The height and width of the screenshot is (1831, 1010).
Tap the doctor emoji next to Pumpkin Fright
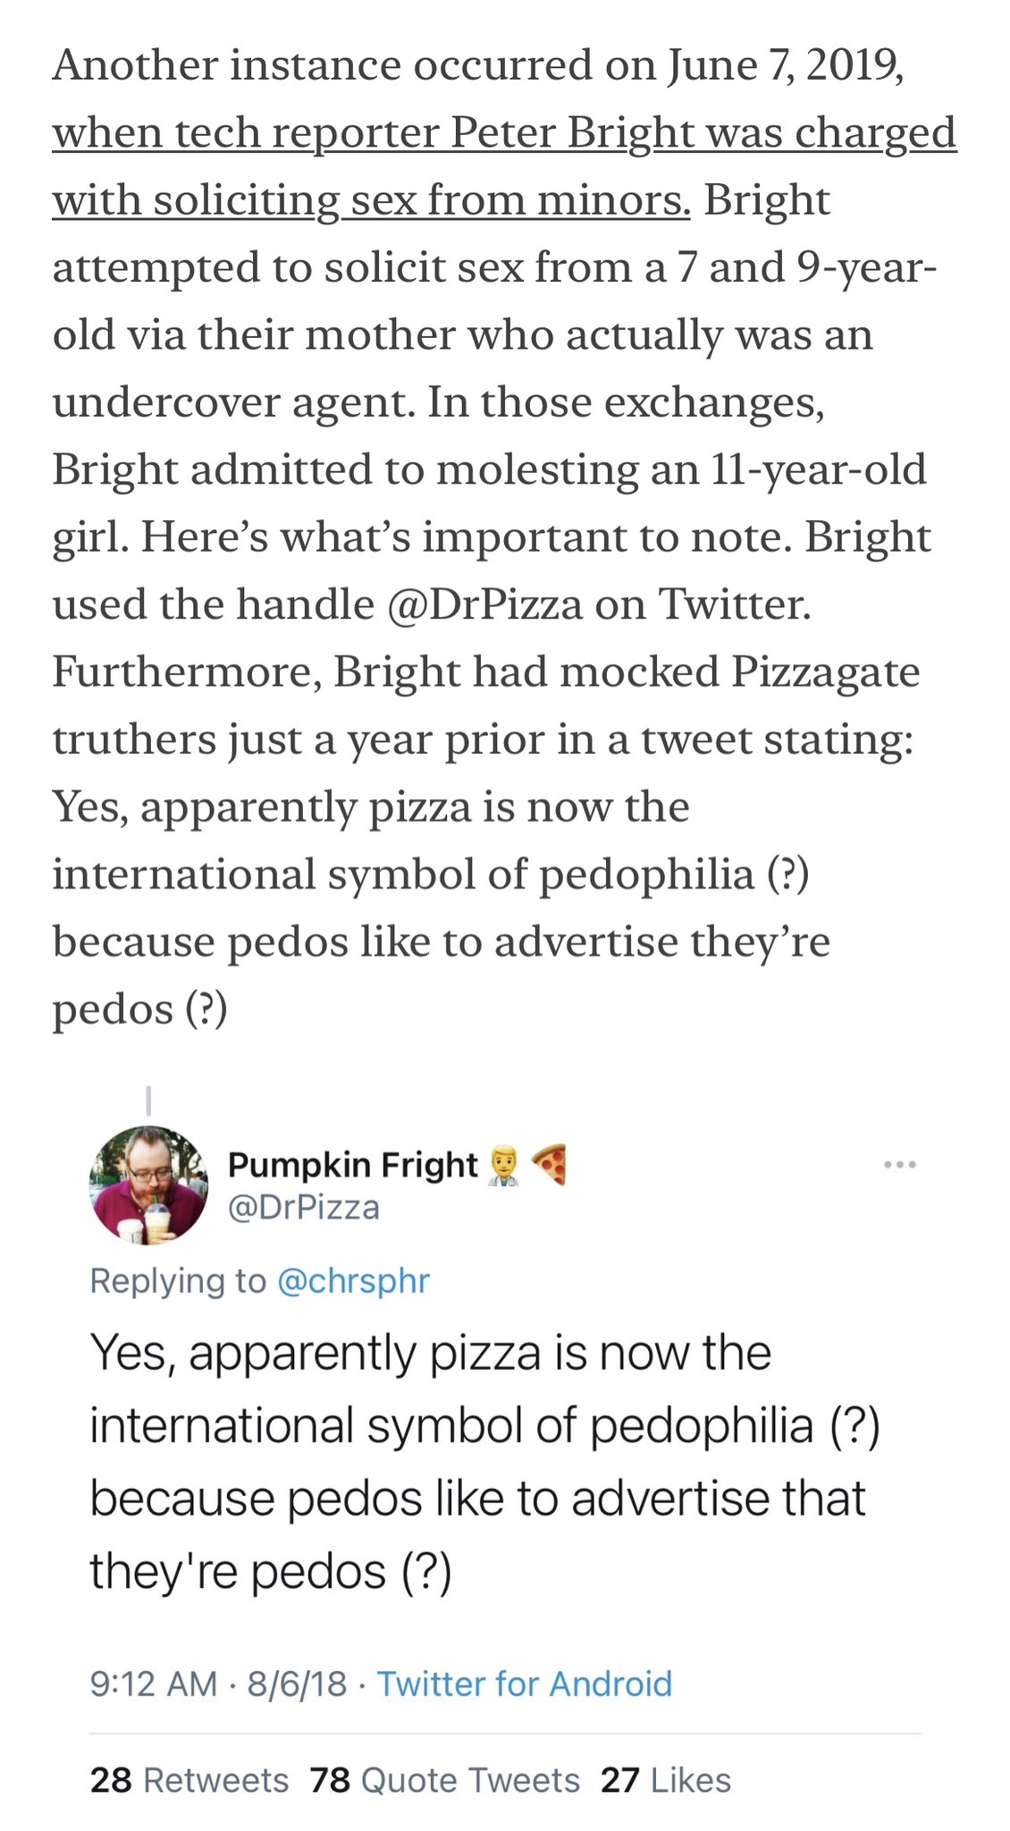[x=503, y=1167]
